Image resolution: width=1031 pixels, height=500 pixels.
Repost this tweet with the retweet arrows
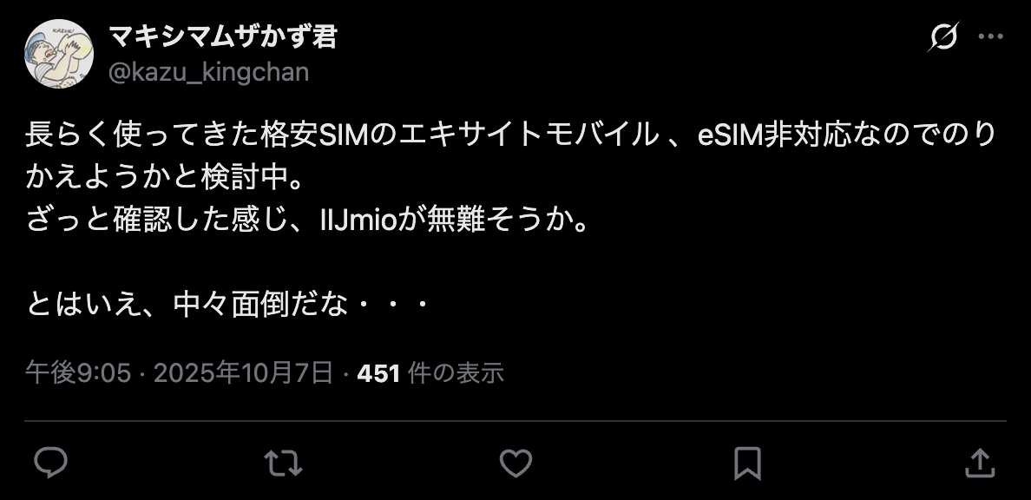point(284,463)
